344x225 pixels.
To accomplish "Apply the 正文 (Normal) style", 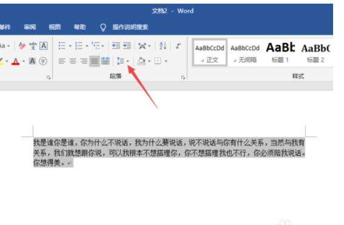I will coord(210,53).
